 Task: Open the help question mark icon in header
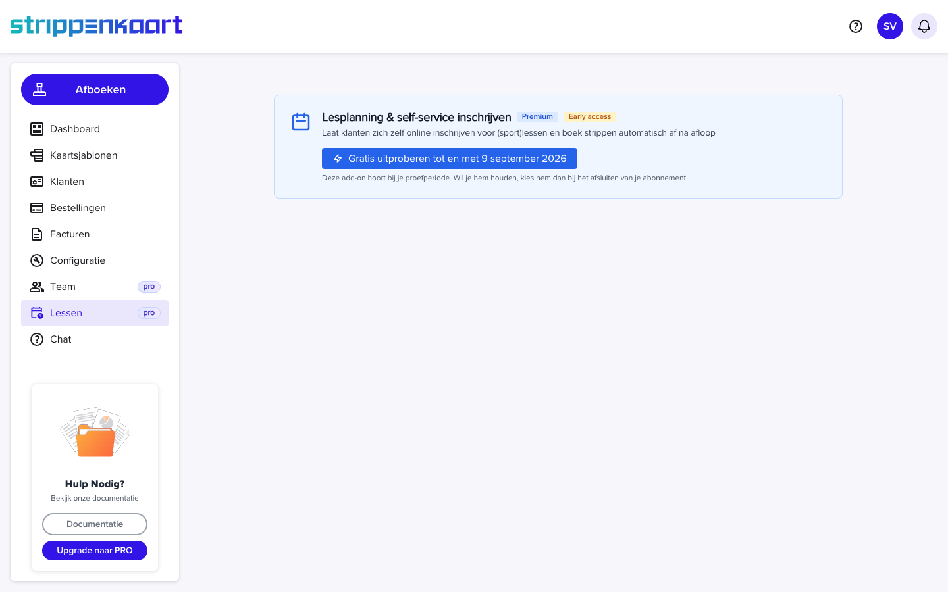pos(856,26)
